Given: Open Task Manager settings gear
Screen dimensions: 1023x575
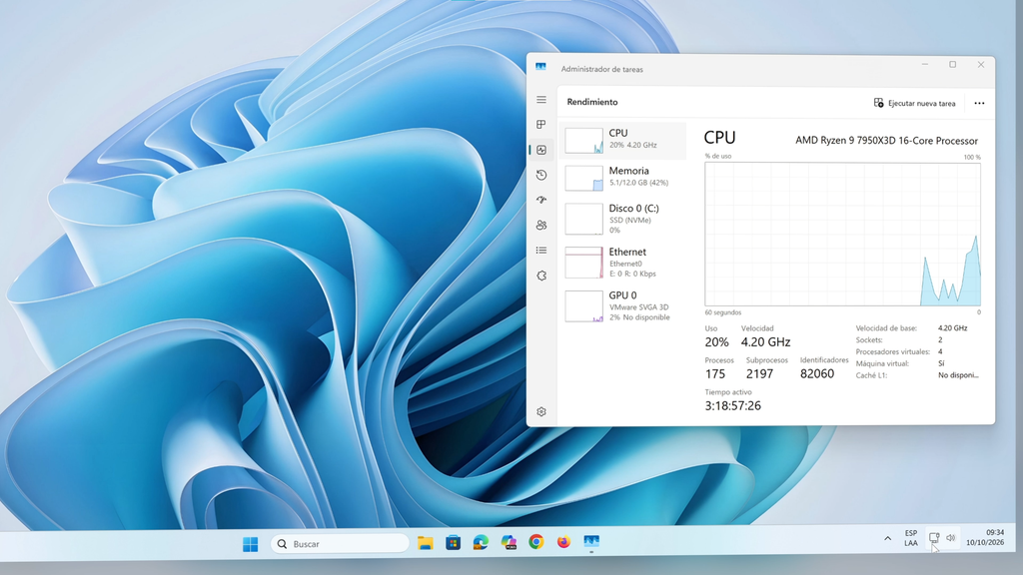Looking at the screenshot, I should 541,412.
